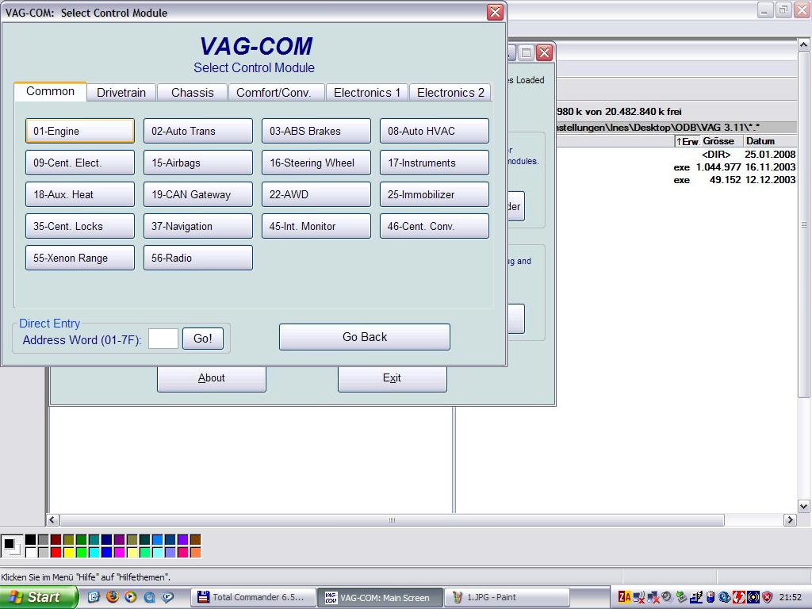Open the Windows Start menu

[x=37, y=597]
